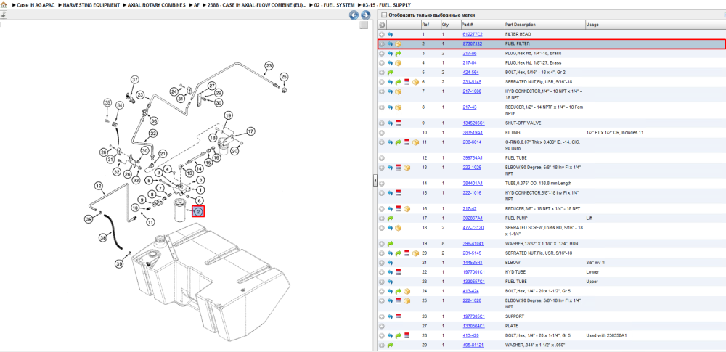Click green arrow icon in PLUG 217-86 row
Image resolution: width=726 pixels, height=352 pixels.
pyautogui.click(x=398, y=54)
